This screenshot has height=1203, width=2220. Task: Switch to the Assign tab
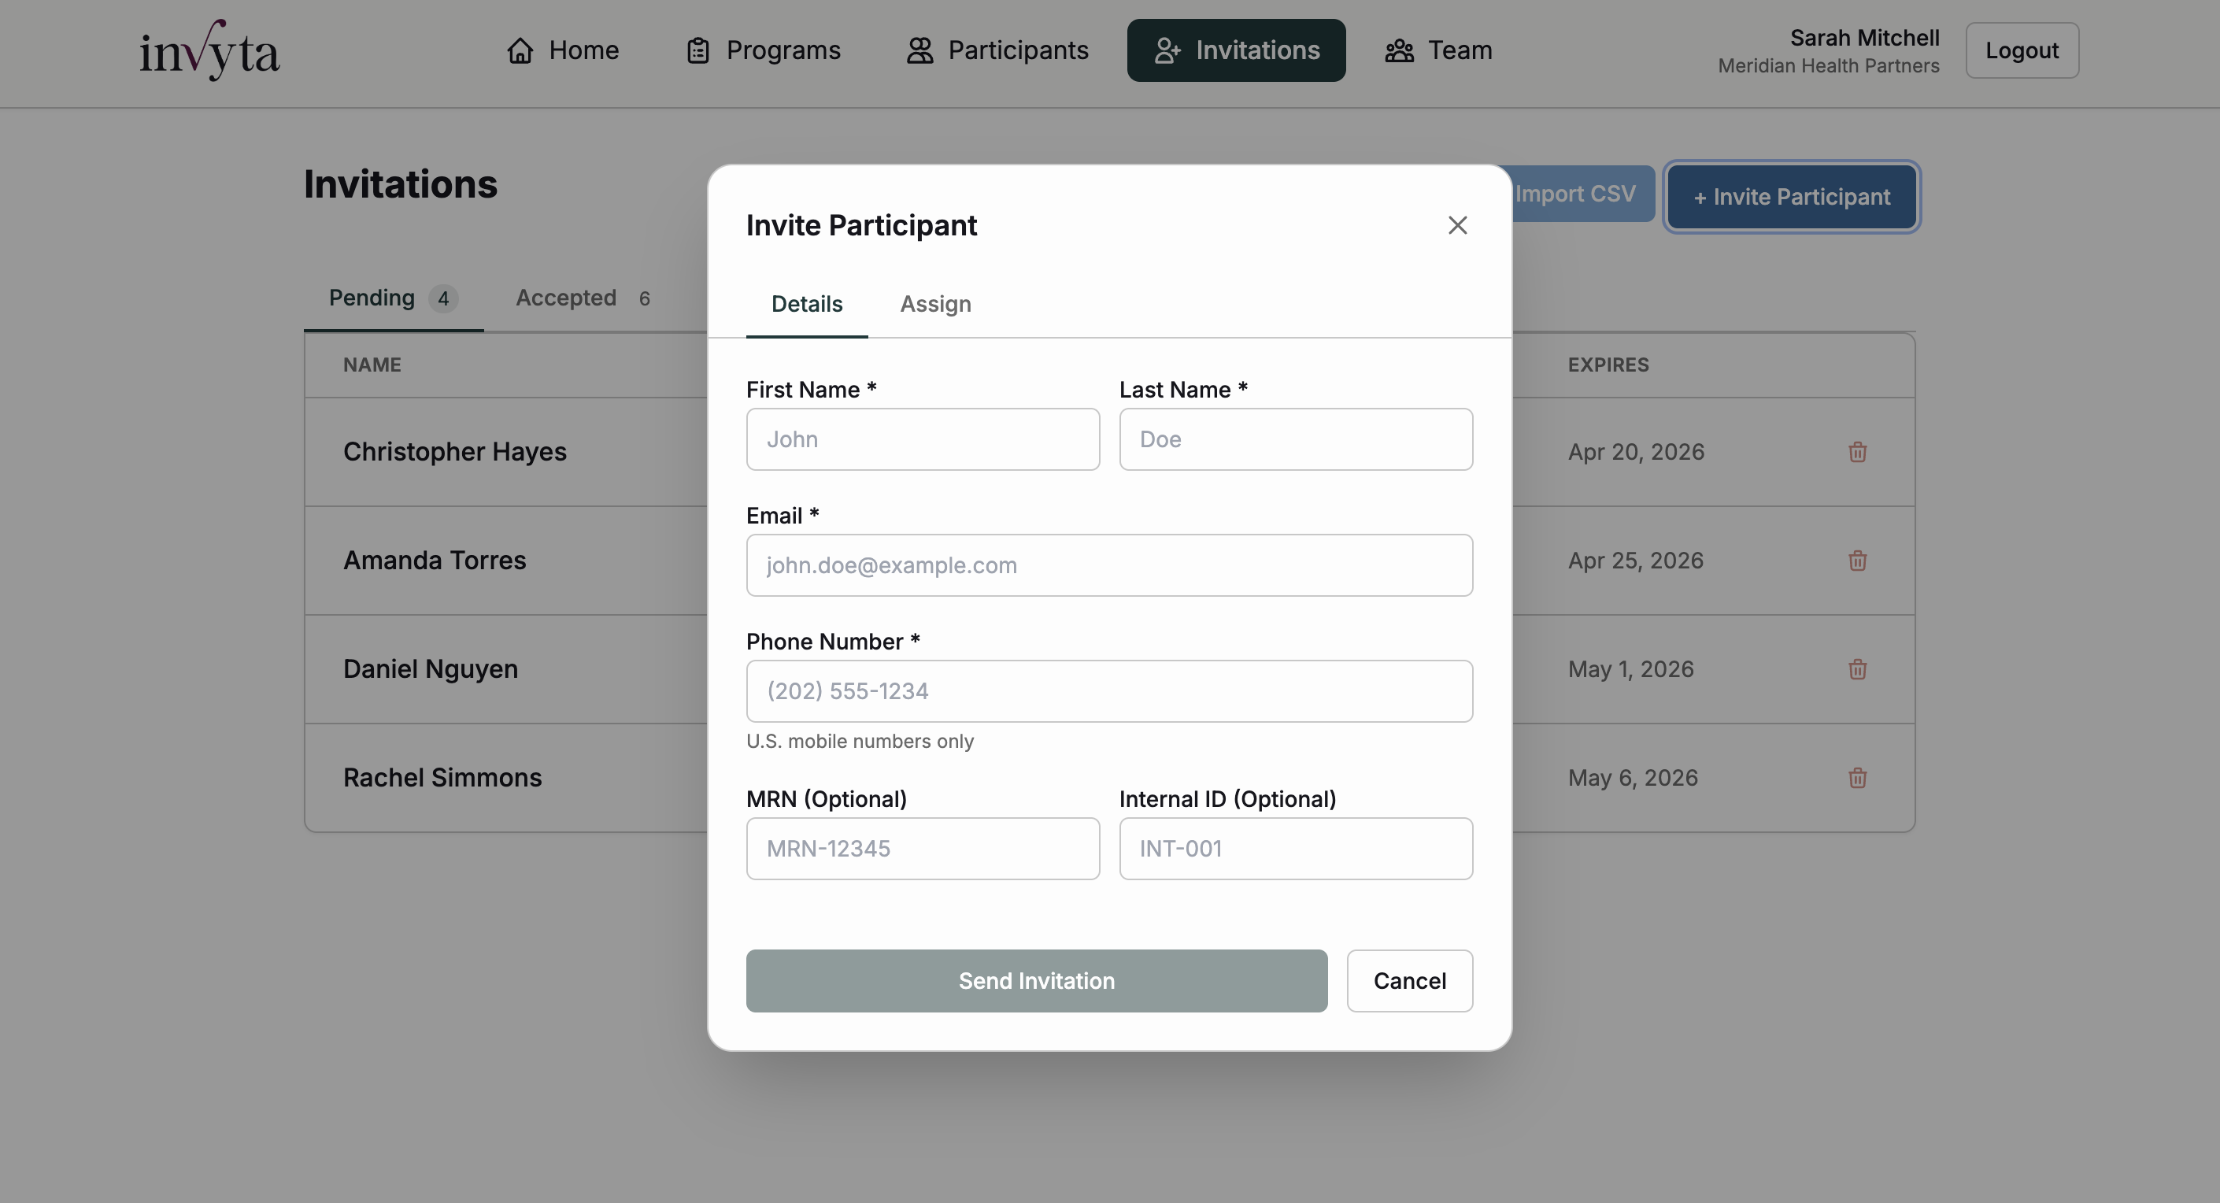(935, 304)
